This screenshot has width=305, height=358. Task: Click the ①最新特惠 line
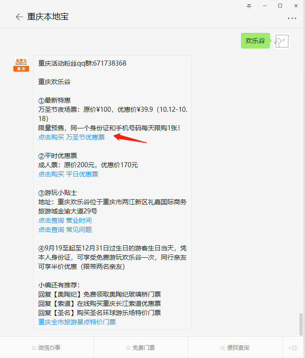tap(54, 100)
